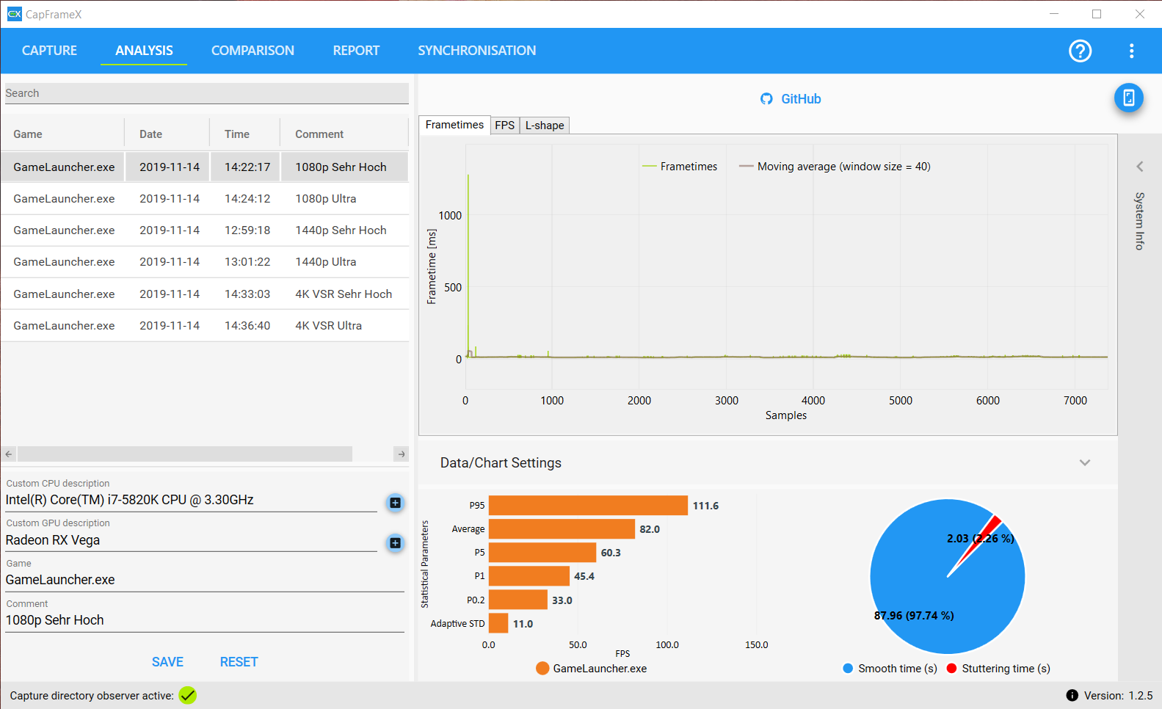Click the RESET button

tap(239, 662)
